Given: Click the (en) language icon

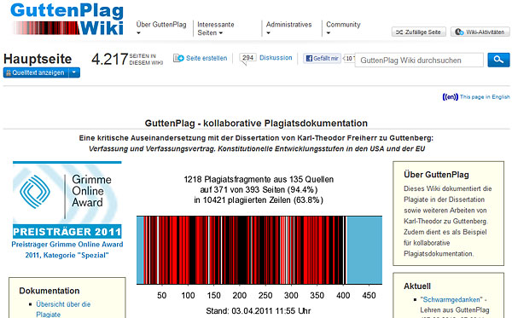Looking at the screenshot, I should pos(451,97).
